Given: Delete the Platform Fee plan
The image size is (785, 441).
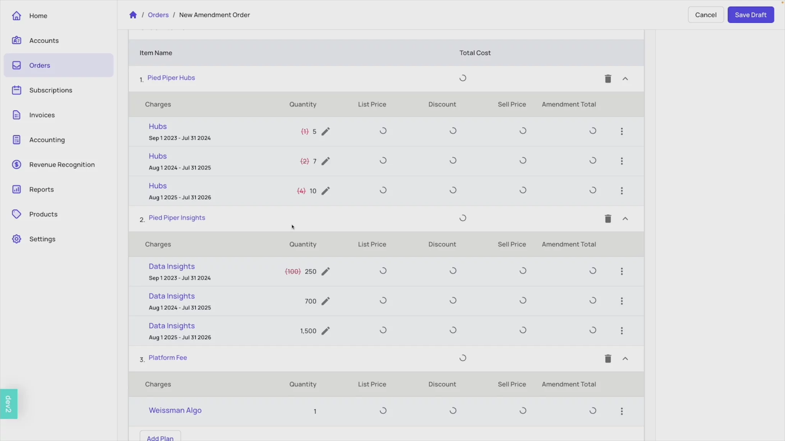Looking at the screenshot, I should click(x=608, y=359).
